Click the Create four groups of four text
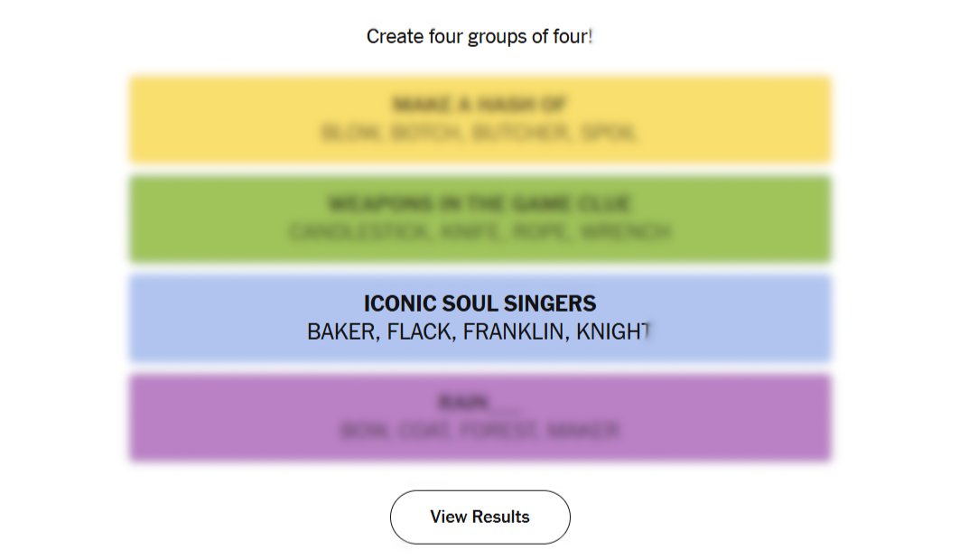 coord(479,37)
